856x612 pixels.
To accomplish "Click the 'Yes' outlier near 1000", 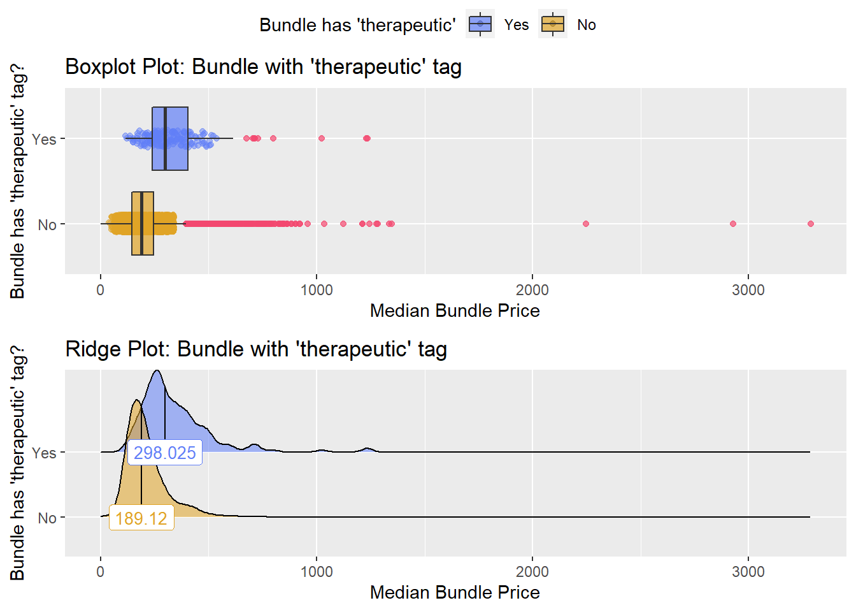I will (x=322, y=138).
